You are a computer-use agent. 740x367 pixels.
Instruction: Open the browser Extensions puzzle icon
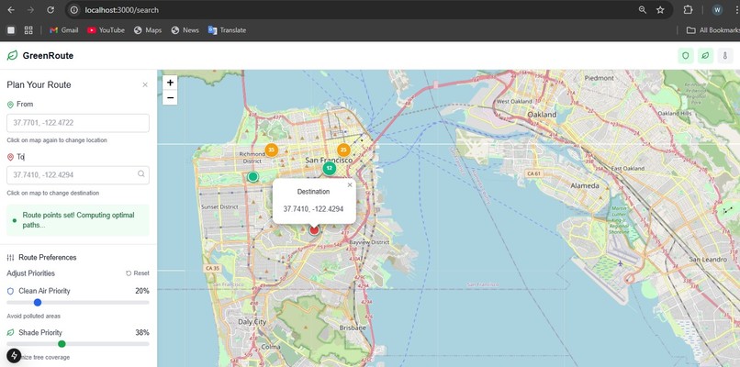(x=688, y=10)
